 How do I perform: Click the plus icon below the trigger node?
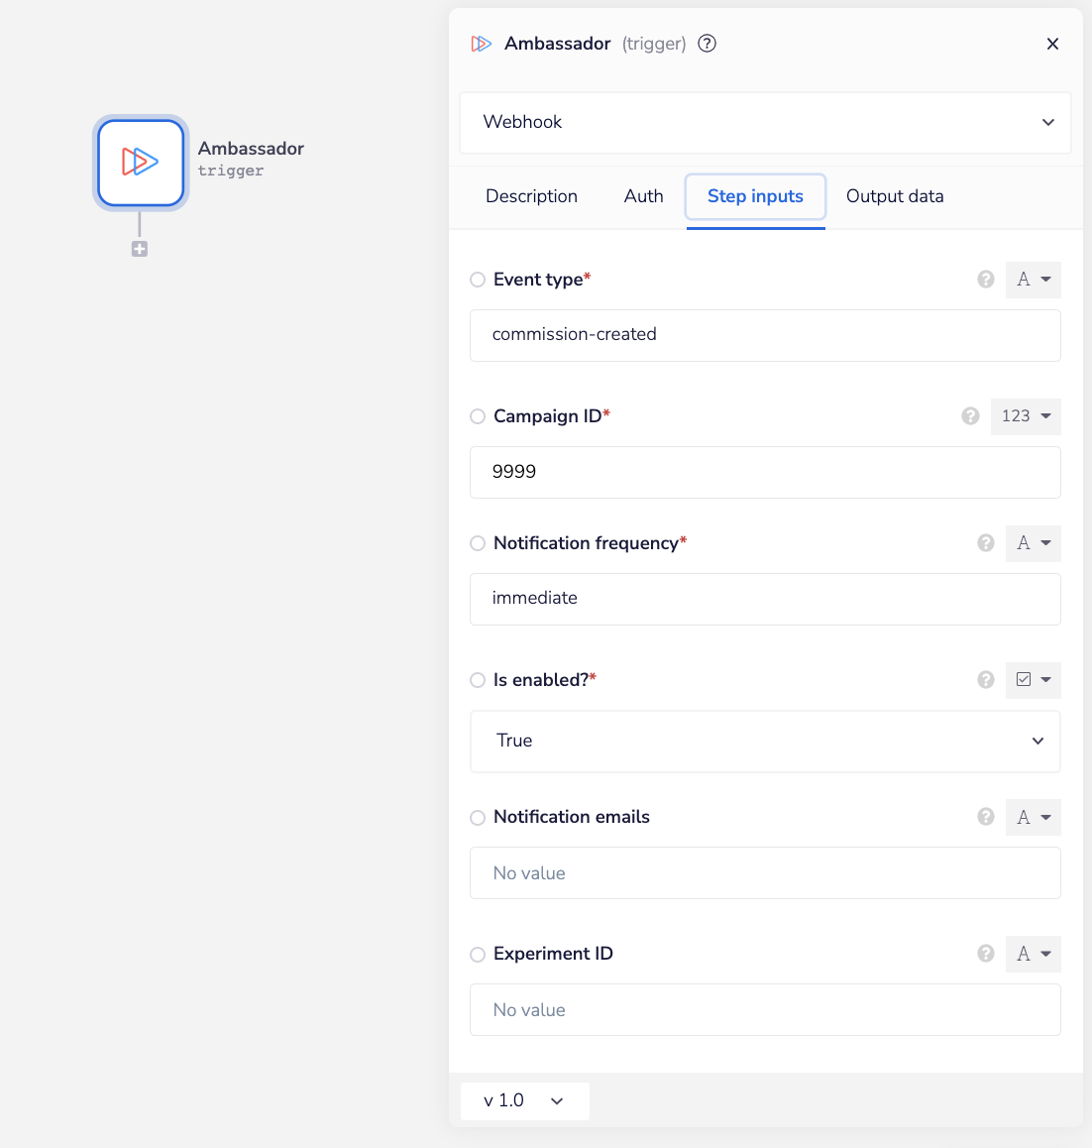[139, 249]
